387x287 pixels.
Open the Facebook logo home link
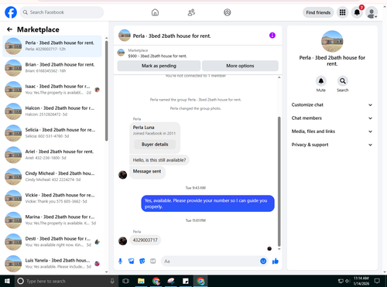tap(11, 12)
